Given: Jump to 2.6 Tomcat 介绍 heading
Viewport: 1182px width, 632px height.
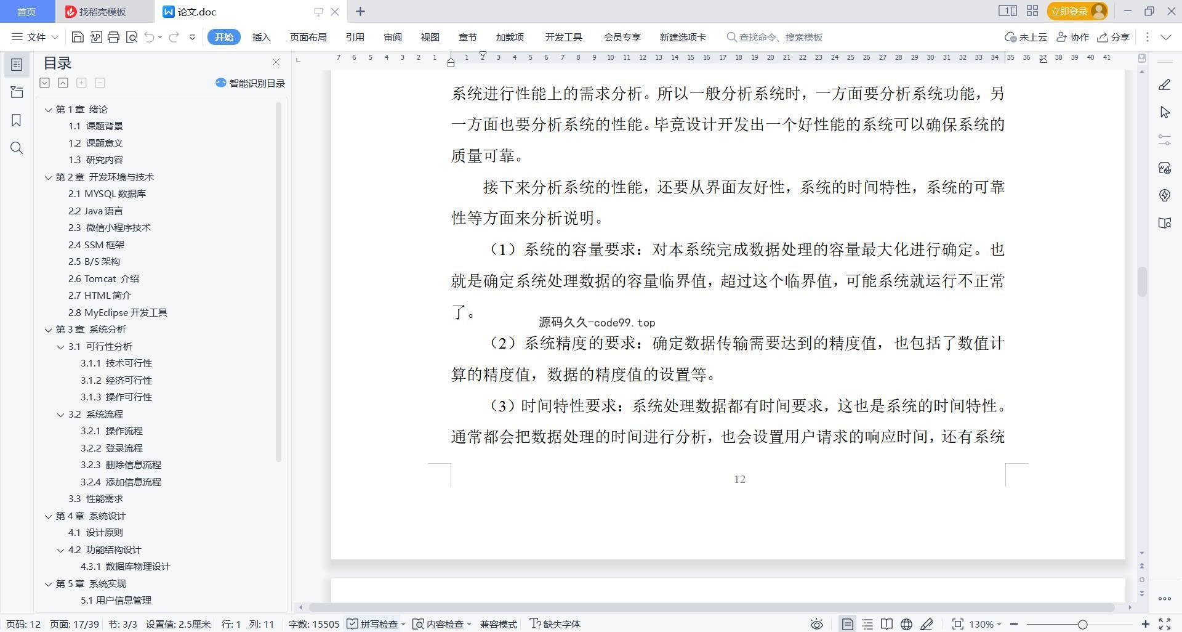Looking at the screenshot, I should point(103,279).
